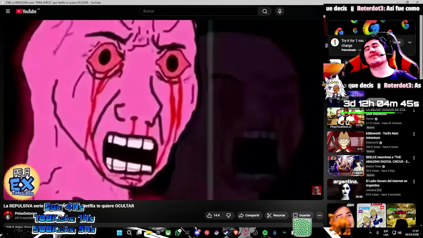Click the Buscar search field
Image resolution: width=423 pixels, height=238 pixels.
(x=199, y=11)
